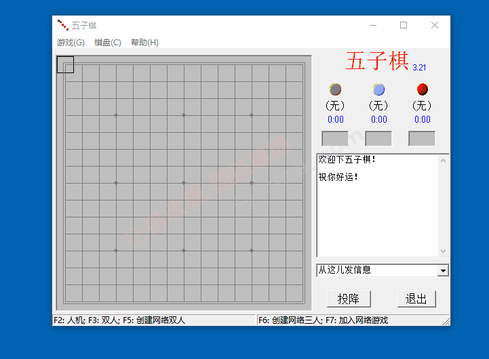Click the red 五子棋 title logo
Screen dimensions: 489x359
pos(377,61)
